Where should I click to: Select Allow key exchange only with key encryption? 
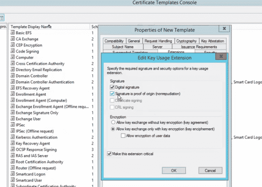(x=113, y=129)
